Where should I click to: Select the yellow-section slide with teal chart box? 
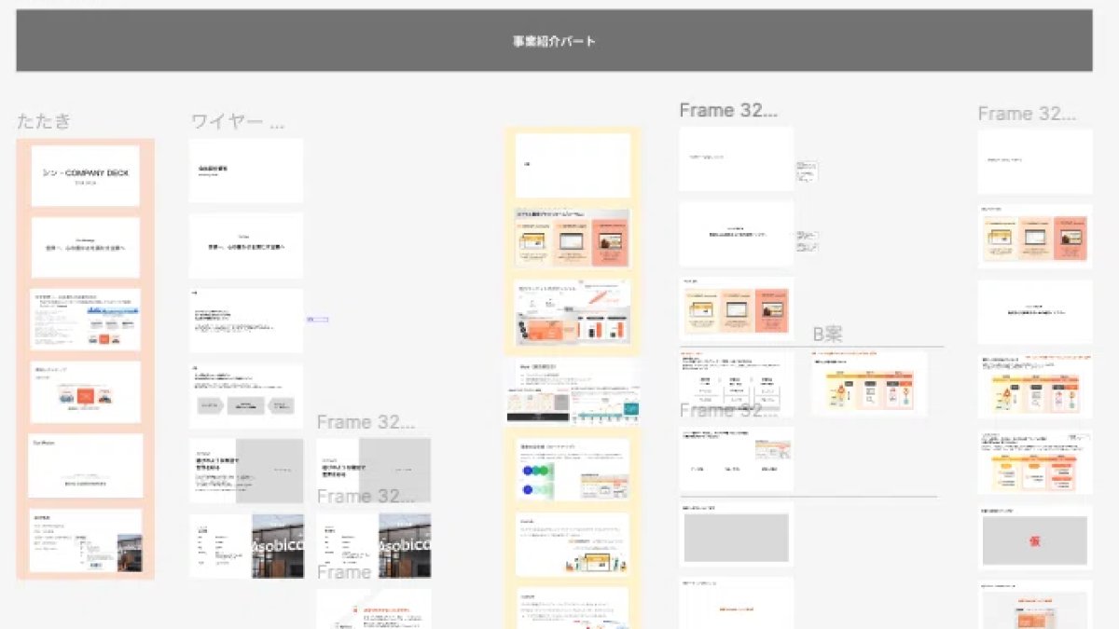pyautogui.click(x=573, y=391)
